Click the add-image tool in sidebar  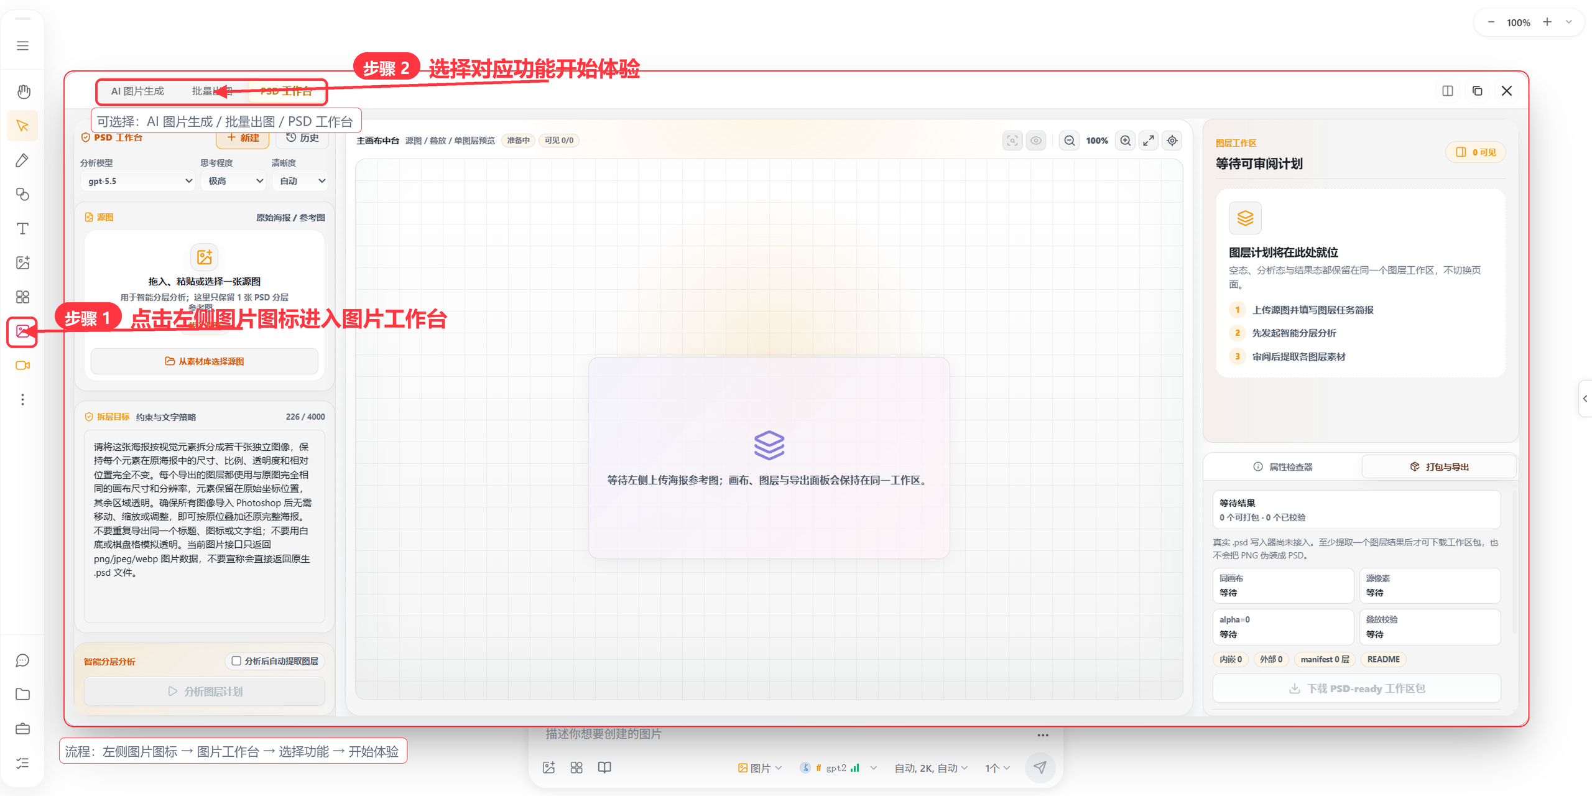click(x=22, y=262)
